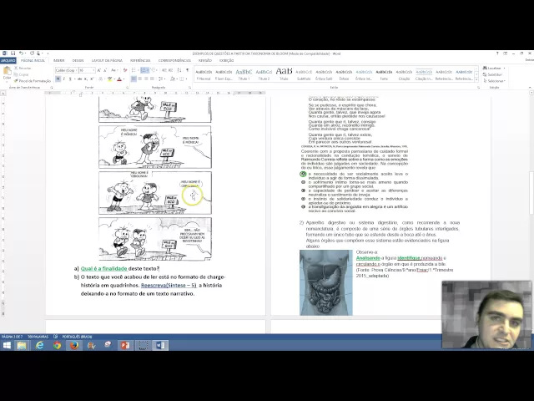Decrease font size
Viewport: 534px width, 401px height.
click(x=105, y=70)
